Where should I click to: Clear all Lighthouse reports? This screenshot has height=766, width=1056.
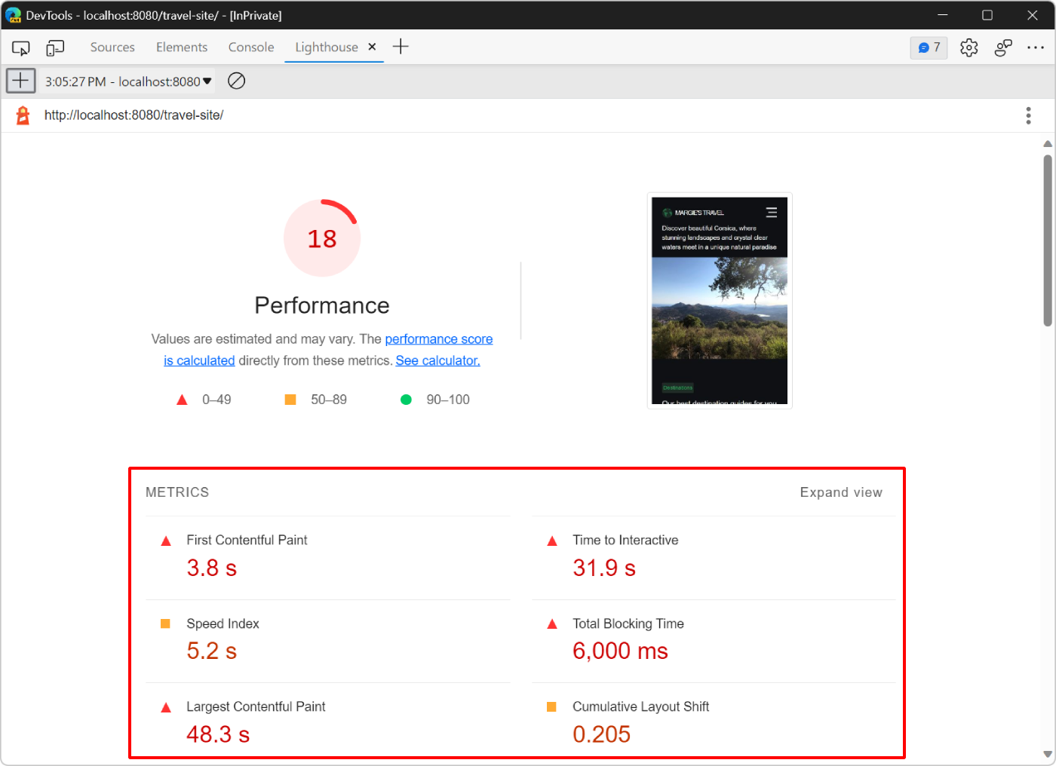pos(236,81)
